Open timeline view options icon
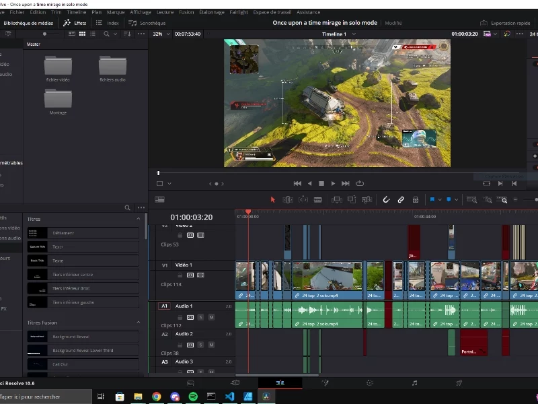The height and width of the screenshot is (404, 538). (159, 199)
